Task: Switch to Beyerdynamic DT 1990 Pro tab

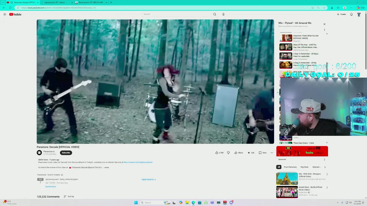Action: (91, 2)
